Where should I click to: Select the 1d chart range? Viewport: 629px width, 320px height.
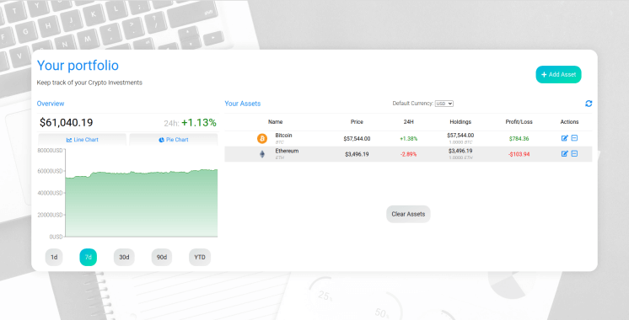point(54,257)
